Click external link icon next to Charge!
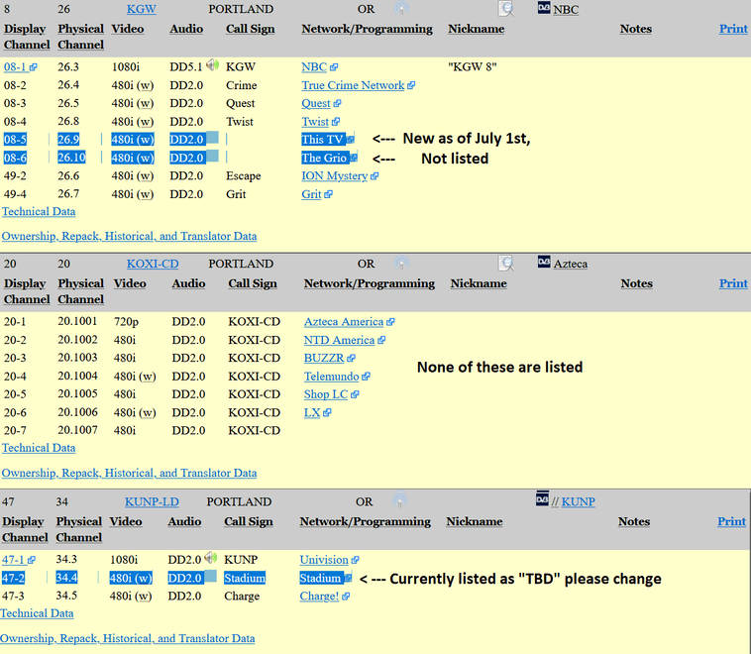Viewport: 751px width, 654px height. click(346, 597)
